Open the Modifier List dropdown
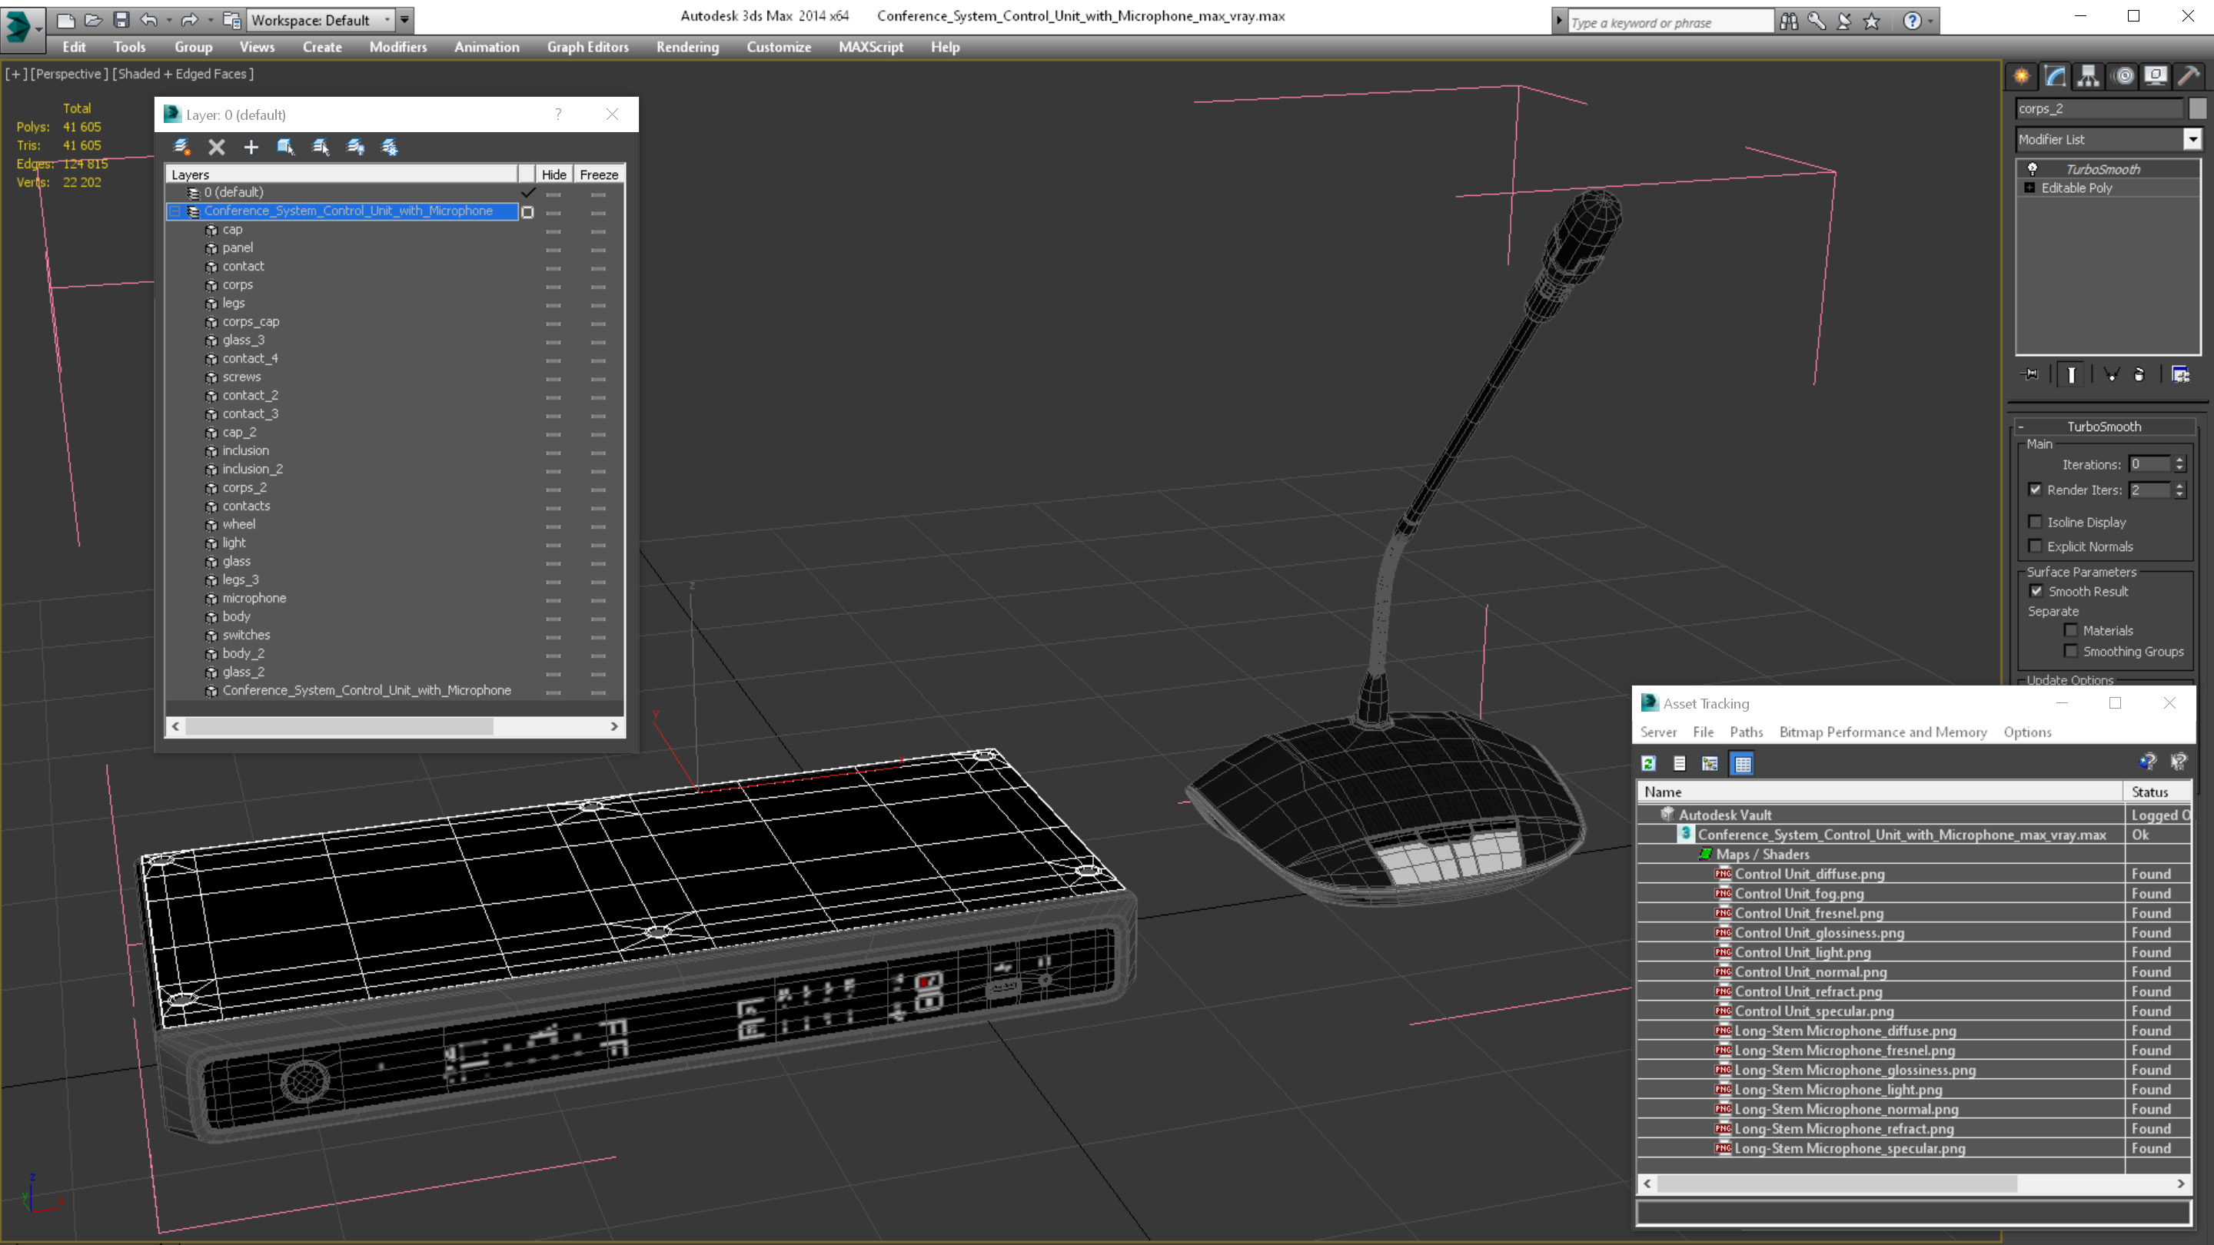 coord(2193,139)
